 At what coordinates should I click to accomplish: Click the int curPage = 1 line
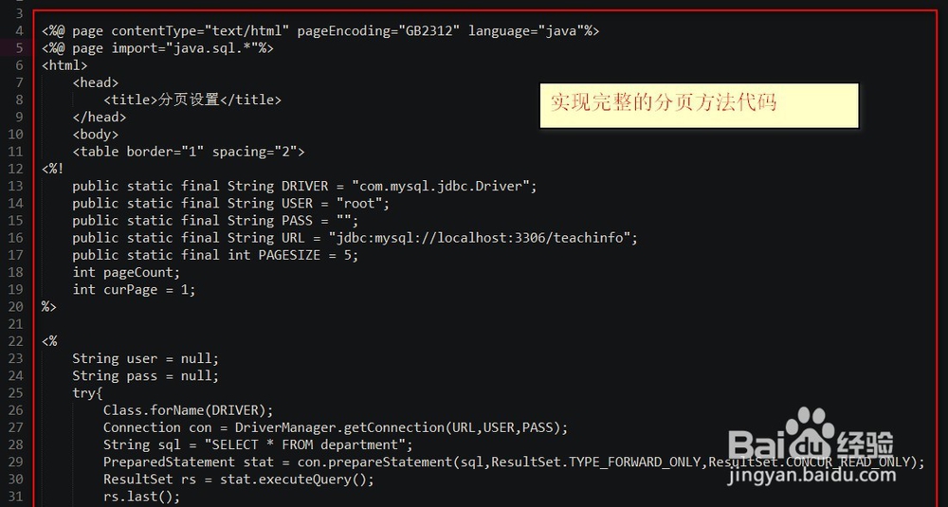point(134,289)
